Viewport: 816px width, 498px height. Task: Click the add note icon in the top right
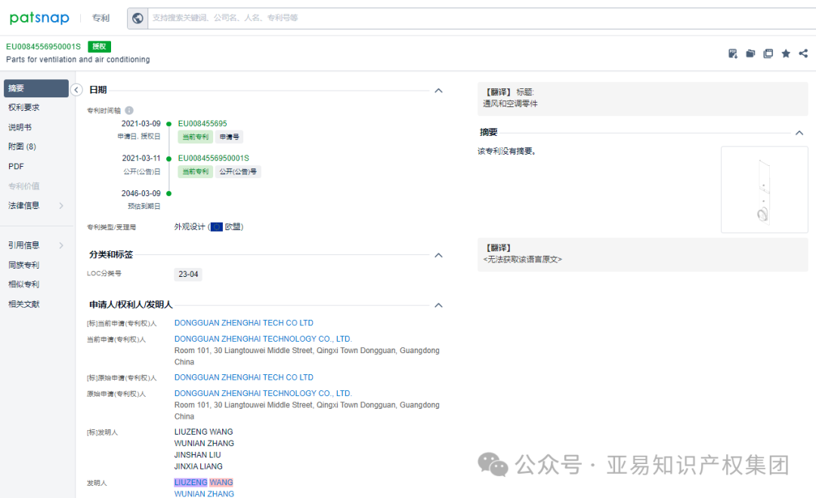tap(733, 54)
